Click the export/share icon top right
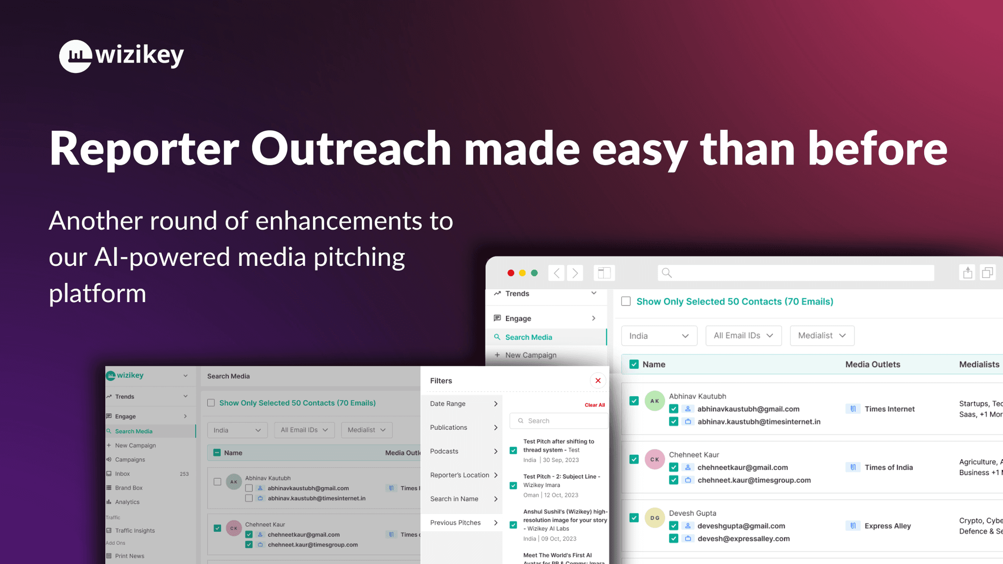The height and width of the screenshot is (564, 1003). pos(968,273)
